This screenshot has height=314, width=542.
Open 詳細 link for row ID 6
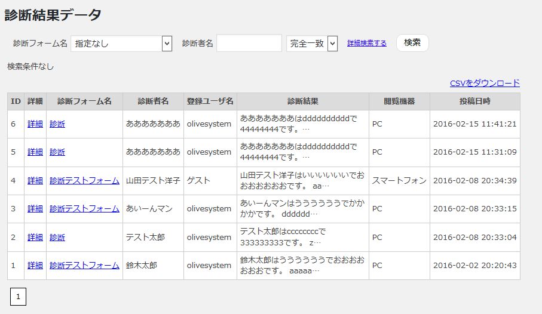(35, 124)
